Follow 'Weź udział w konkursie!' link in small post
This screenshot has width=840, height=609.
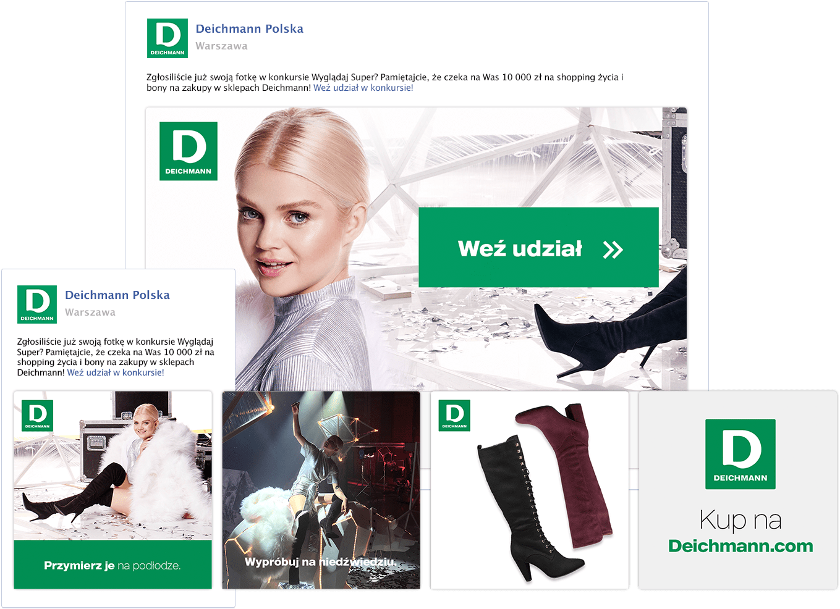click(116, 372)
